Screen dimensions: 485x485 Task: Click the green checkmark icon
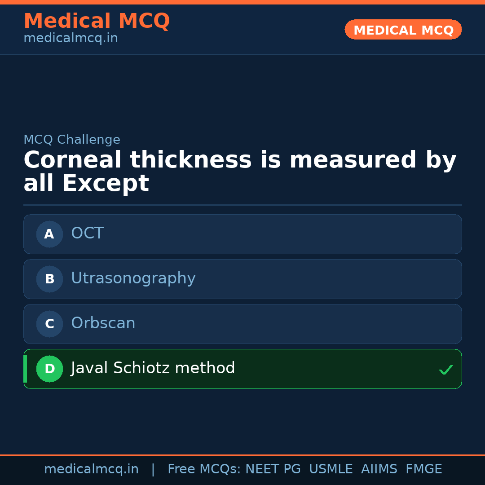[445, 370]
